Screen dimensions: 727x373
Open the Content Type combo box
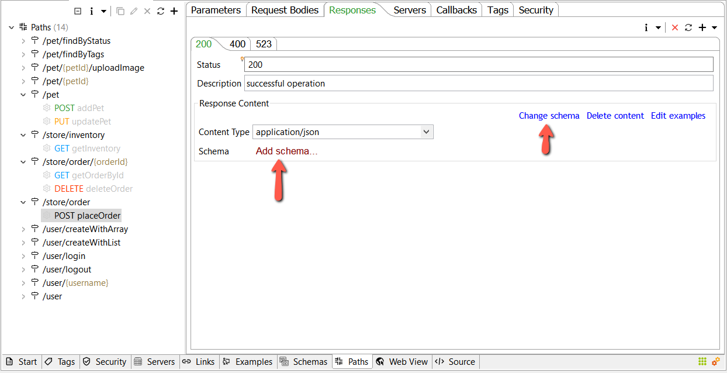coord(343,132)
